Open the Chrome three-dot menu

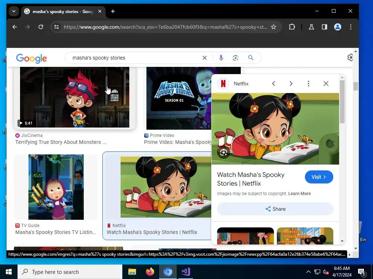tap(351, 27)
